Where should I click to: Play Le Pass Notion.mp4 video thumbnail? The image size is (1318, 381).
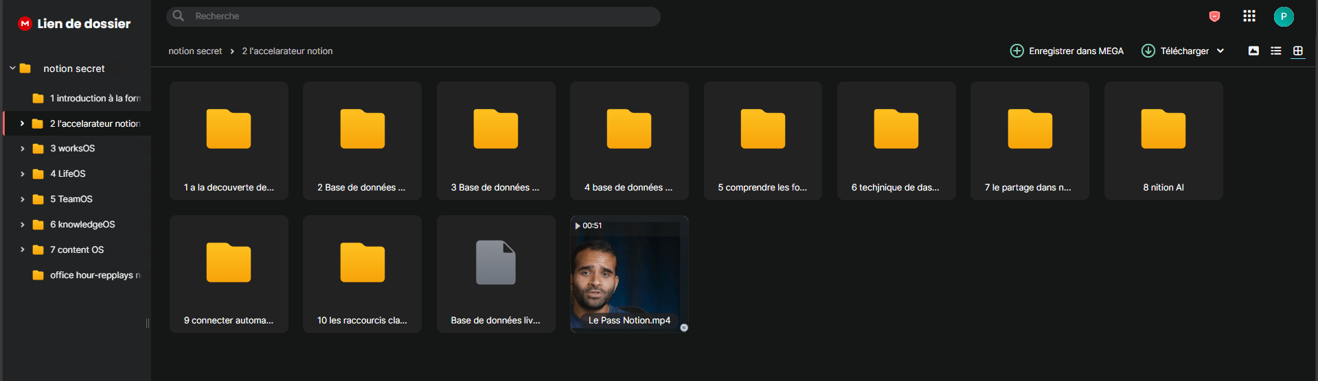629,274
